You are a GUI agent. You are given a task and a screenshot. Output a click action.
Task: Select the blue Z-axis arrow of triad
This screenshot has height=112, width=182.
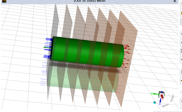(x=160, y=101)
